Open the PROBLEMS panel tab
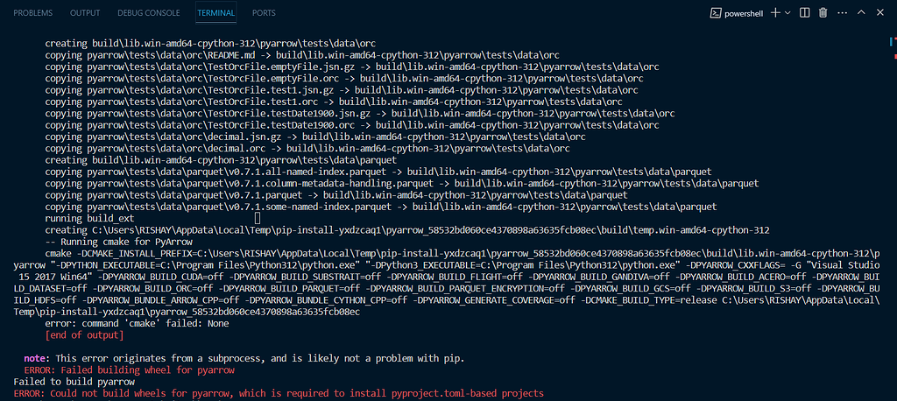Viewport: 897px width, 401px height. point(33,13)
